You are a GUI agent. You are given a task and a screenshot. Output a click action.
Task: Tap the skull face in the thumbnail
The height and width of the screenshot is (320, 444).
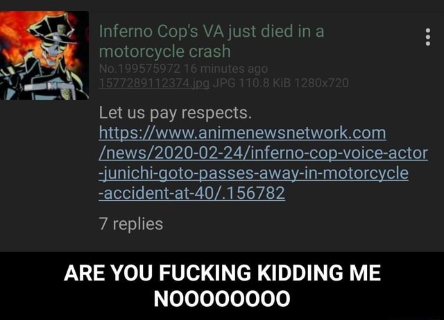tap(53, 49)
